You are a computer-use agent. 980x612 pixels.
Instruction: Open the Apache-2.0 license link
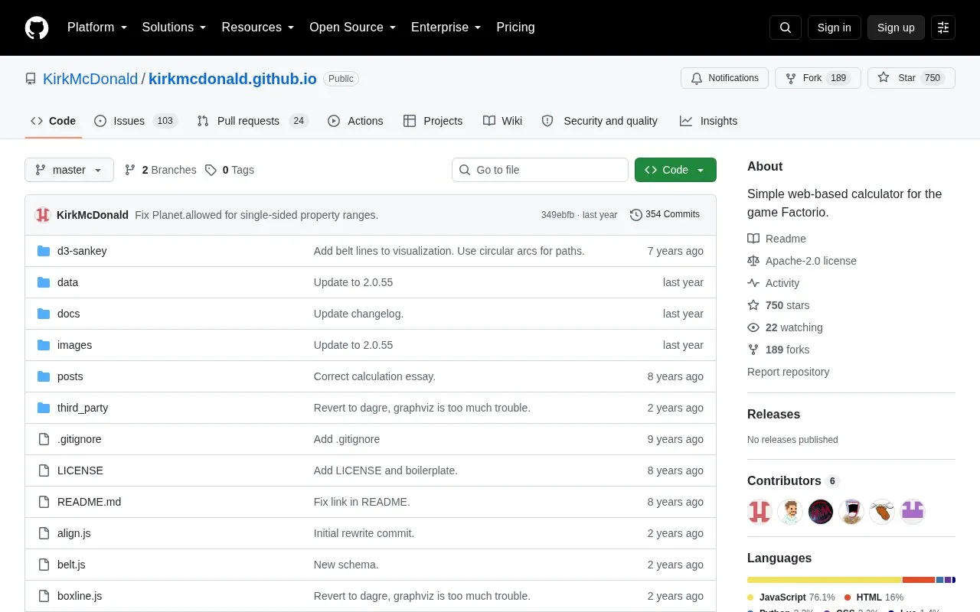click(x=802, y=261)
